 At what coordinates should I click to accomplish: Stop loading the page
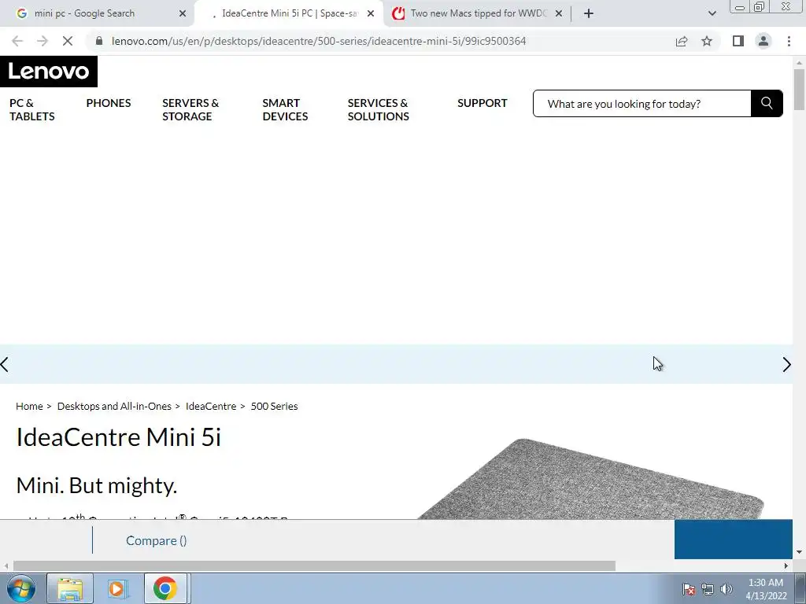point(68,41)
